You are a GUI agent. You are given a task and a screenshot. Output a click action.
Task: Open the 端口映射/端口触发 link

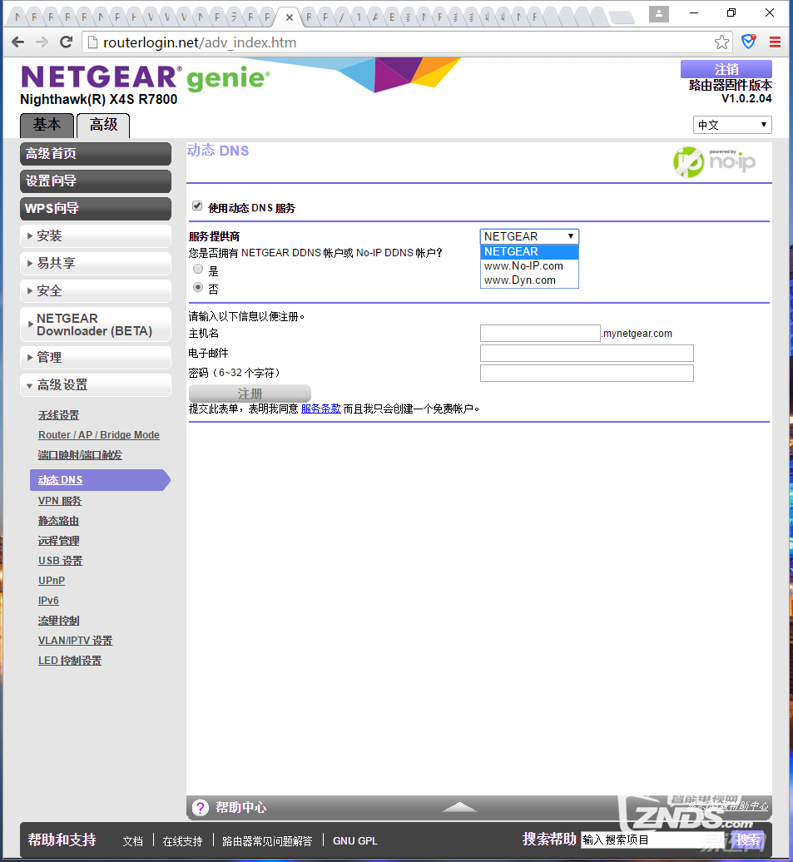tap(80, 455)
